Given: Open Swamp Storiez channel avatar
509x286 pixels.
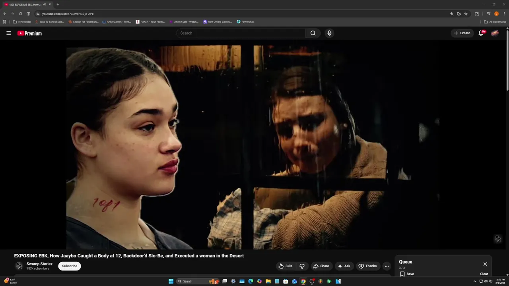Looking at the screenshot, I should (x=19, y=266).
